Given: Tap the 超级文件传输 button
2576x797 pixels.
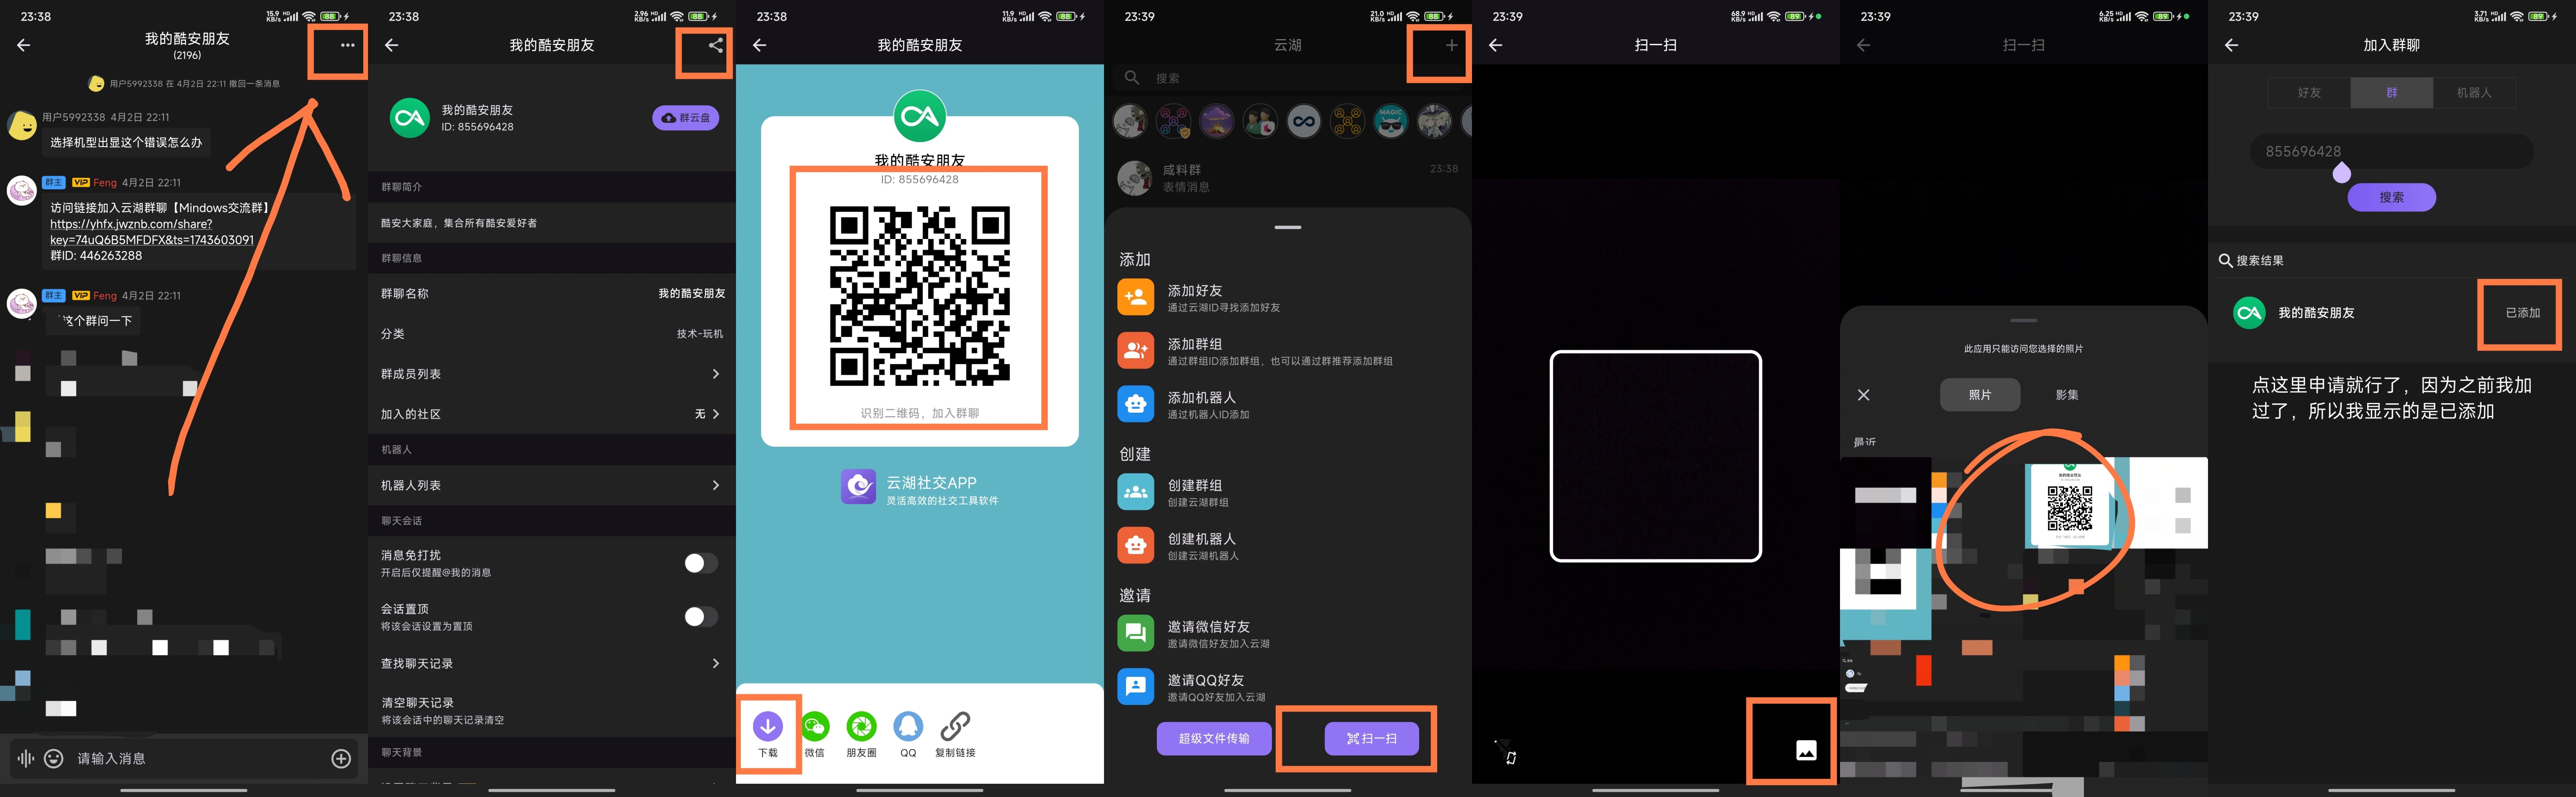Looking at the screenshot, I should coord(1214,739).
